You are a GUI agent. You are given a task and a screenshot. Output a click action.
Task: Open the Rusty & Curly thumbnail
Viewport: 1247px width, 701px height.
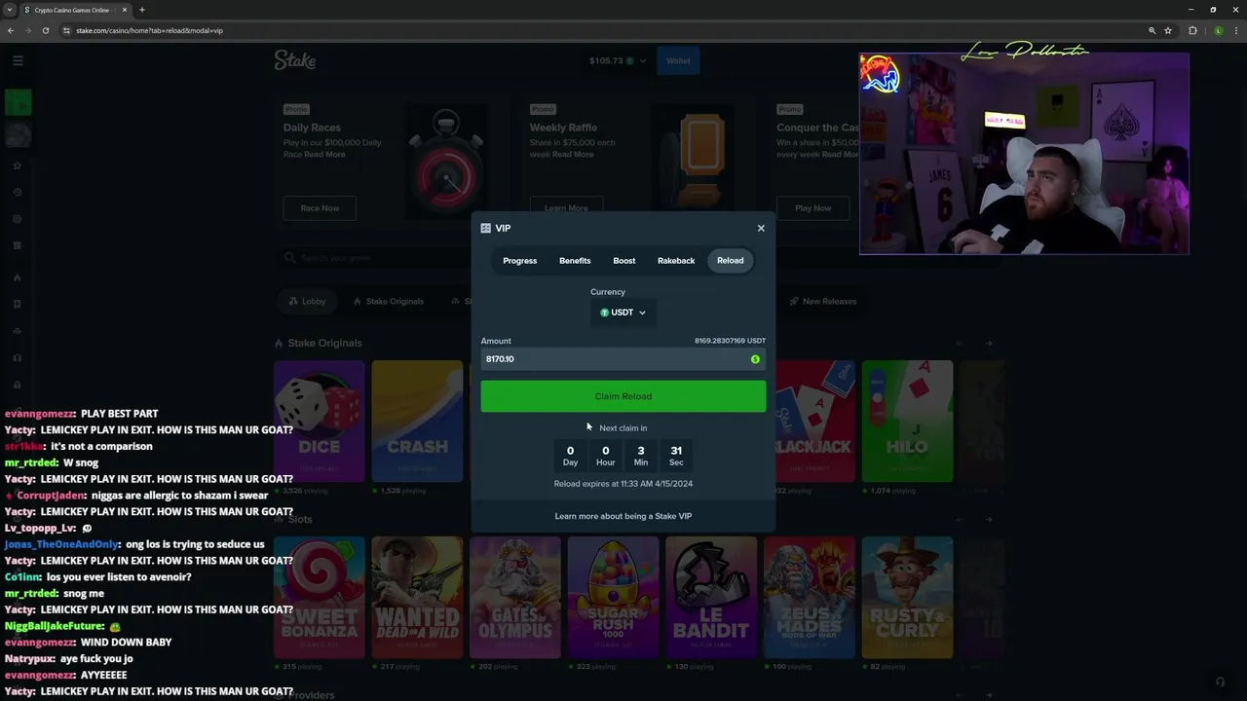tap(907, 597)
